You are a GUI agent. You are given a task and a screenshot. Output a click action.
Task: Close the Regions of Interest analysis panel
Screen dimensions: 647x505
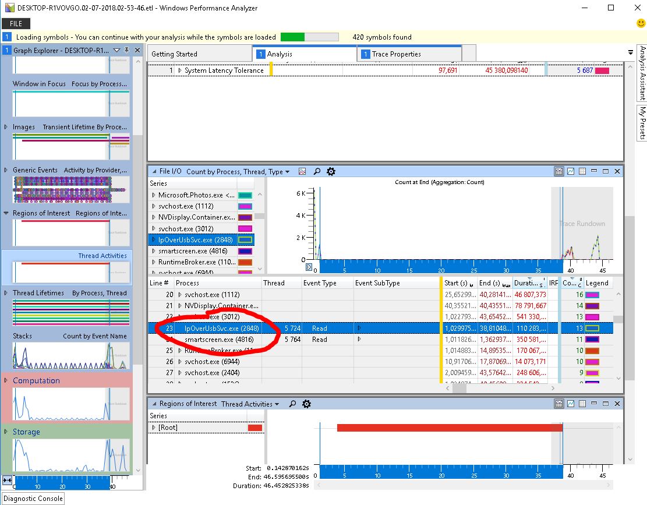pyautogui.click(x=617, y=404)
